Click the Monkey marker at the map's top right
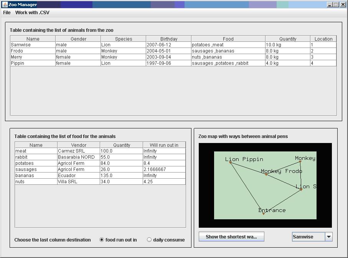Screen dimensions: 348x258 [300, 162]
